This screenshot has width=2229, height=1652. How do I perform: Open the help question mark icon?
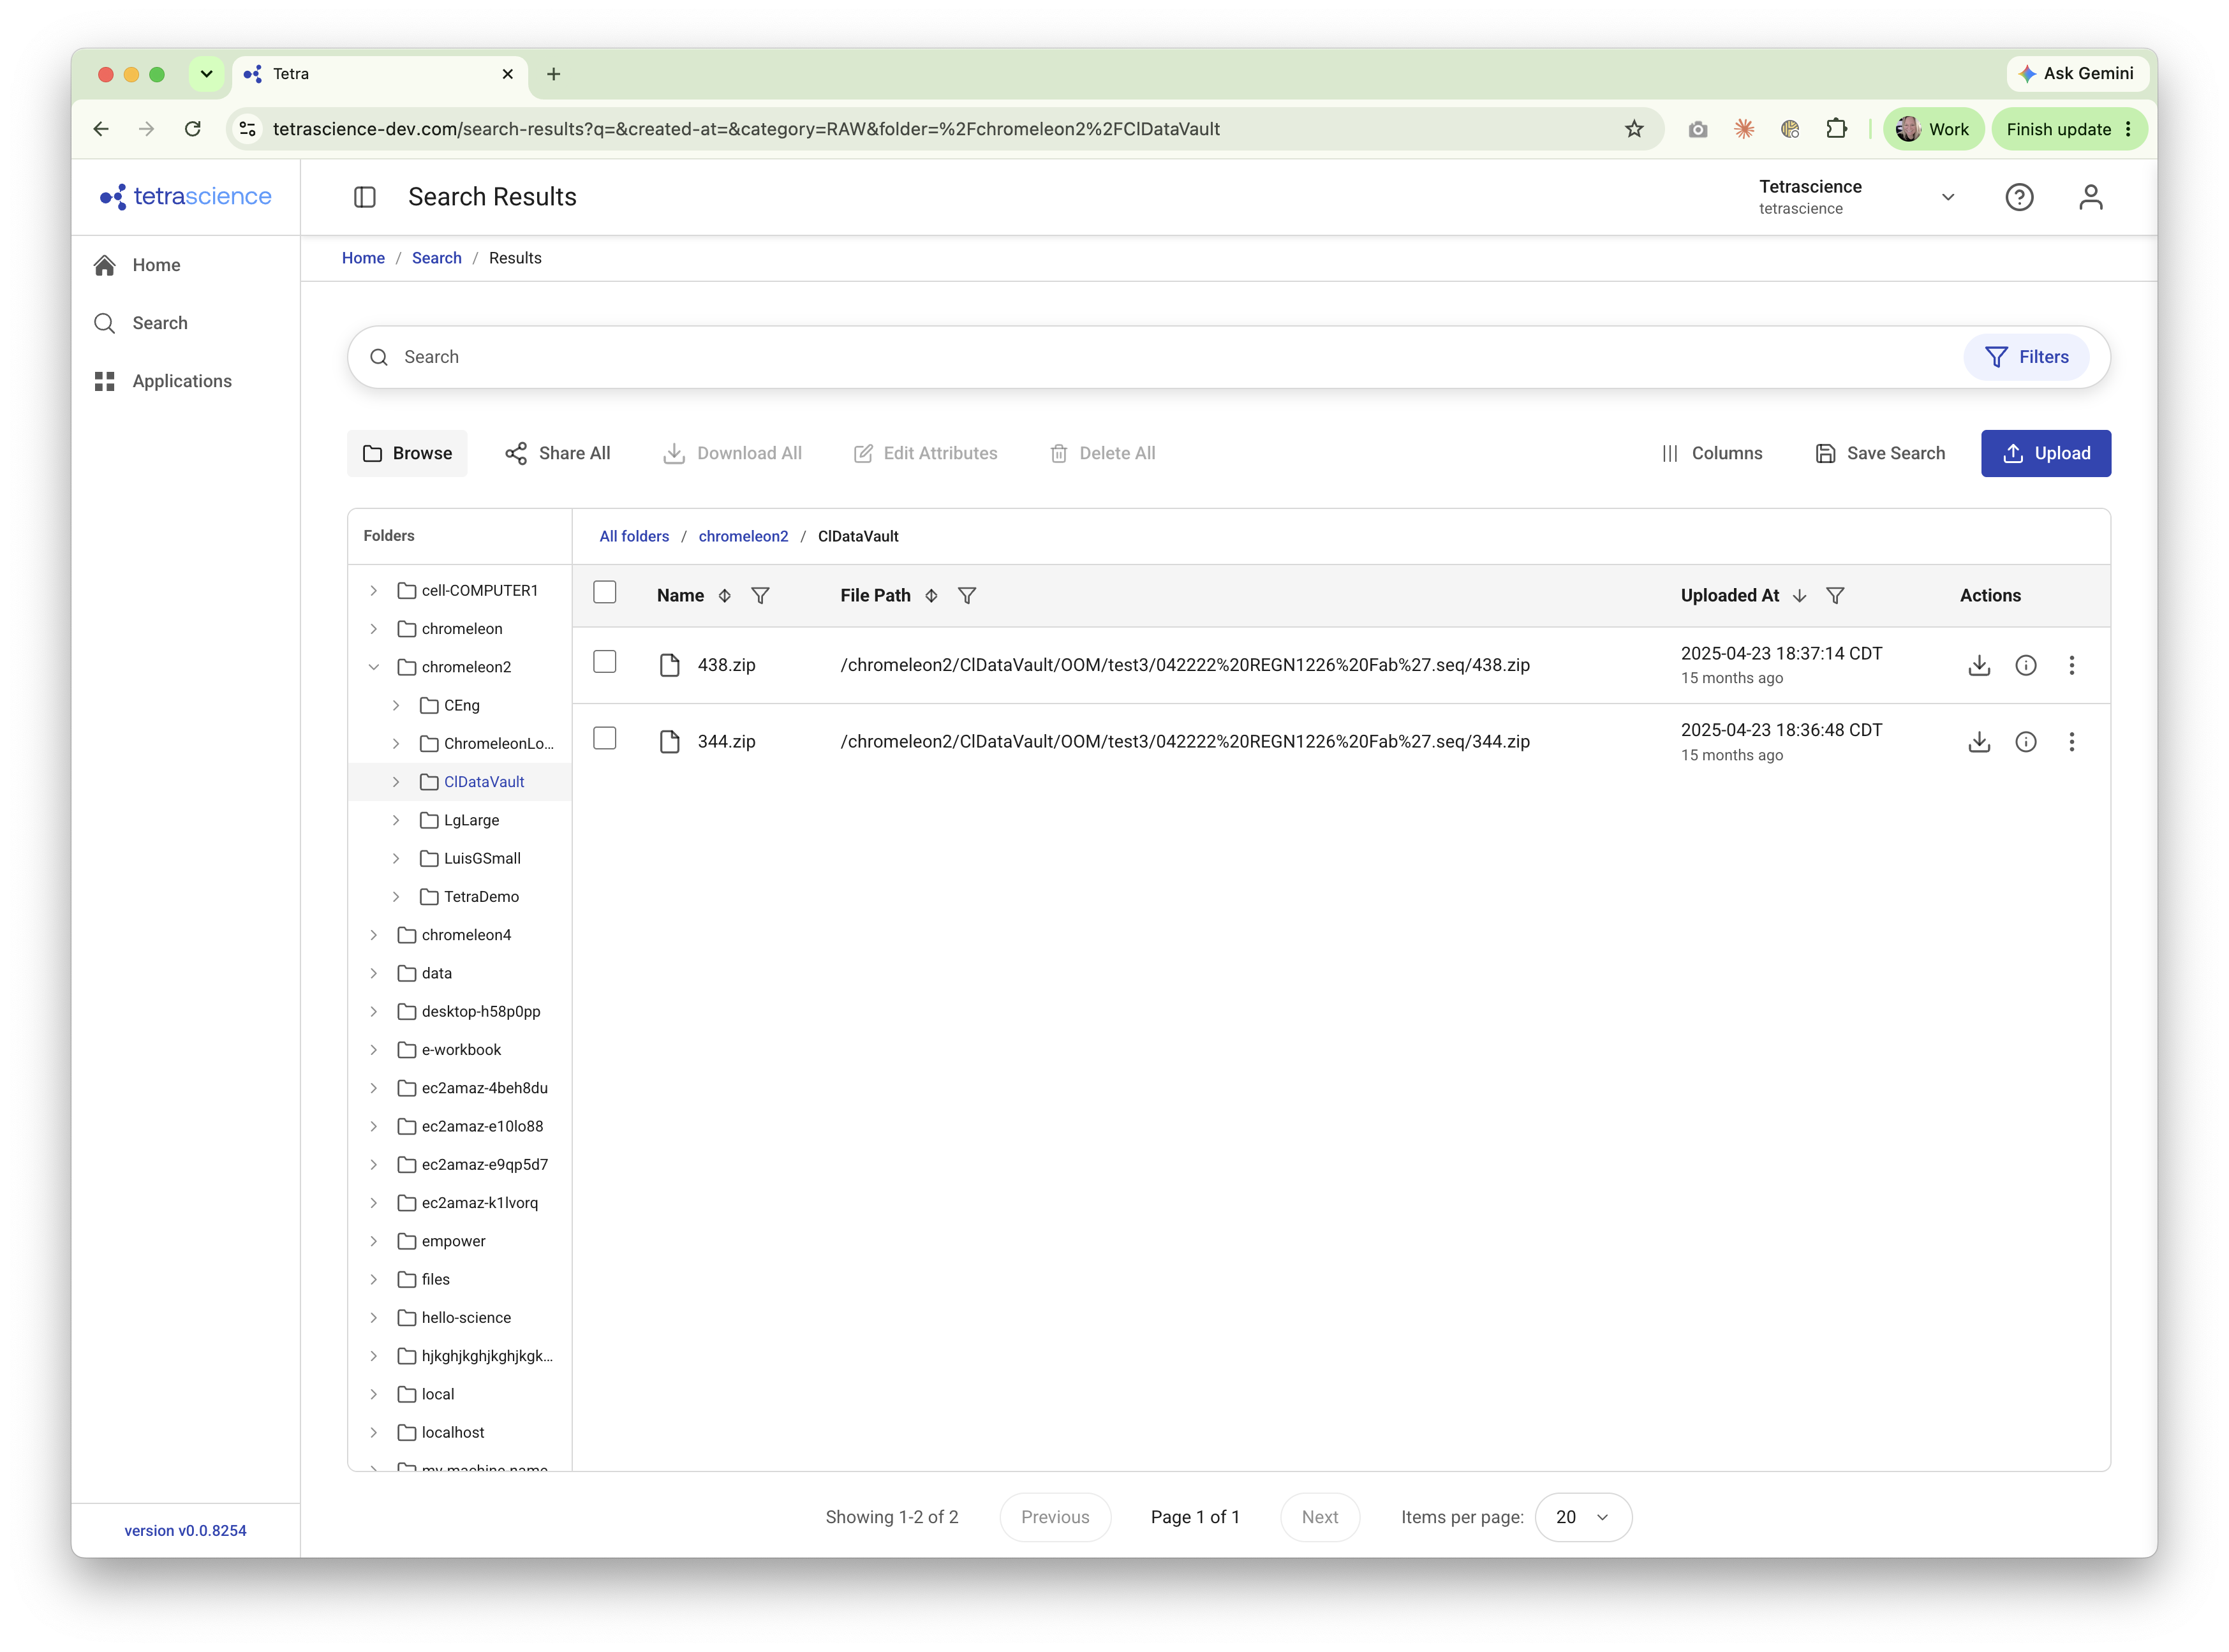(x=2018, y=197)
